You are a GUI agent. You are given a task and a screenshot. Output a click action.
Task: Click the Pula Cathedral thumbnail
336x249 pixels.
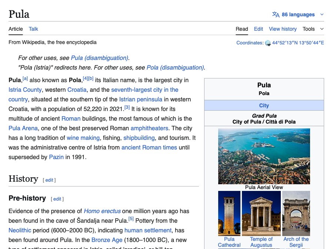coord(229,213)
